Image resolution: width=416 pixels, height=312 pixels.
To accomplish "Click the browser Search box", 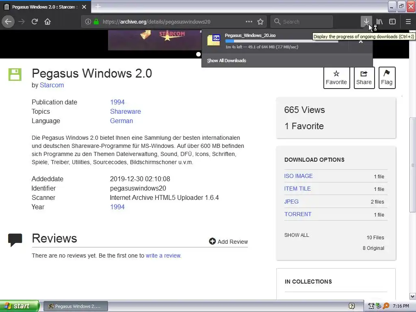I will pyautogui.click(x=302, y=22).
